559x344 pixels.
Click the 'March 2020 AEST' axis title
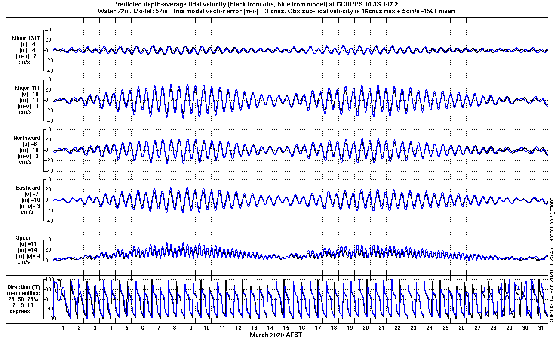pyautogui.click(x=276, y=335)
